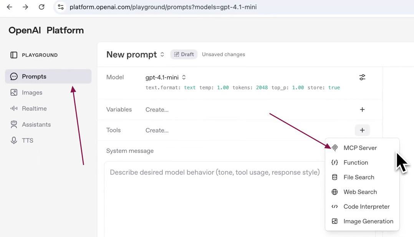
Task: Add a variable with the plus icon
Action: (362, 110)
